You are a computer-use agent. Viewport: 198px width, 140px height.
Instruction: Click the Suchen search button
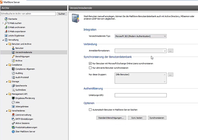pyautogui.click(x=61, y=14)
